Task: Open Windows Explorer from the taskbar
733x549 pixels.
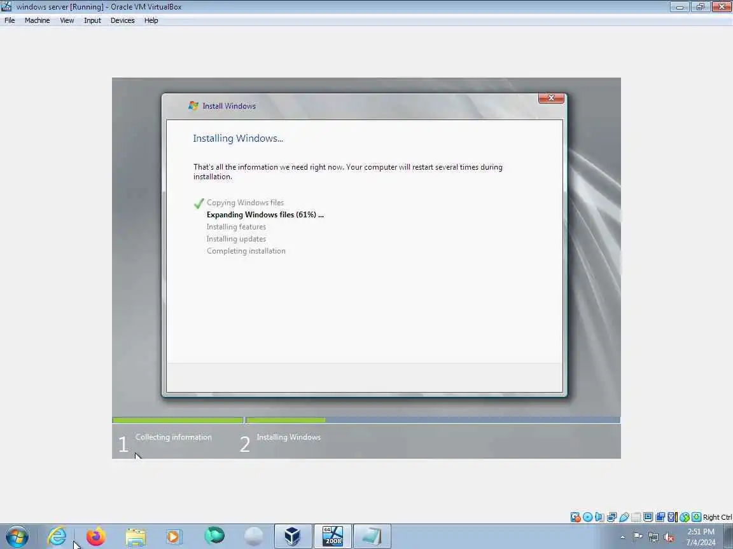Action: [136, 537]
